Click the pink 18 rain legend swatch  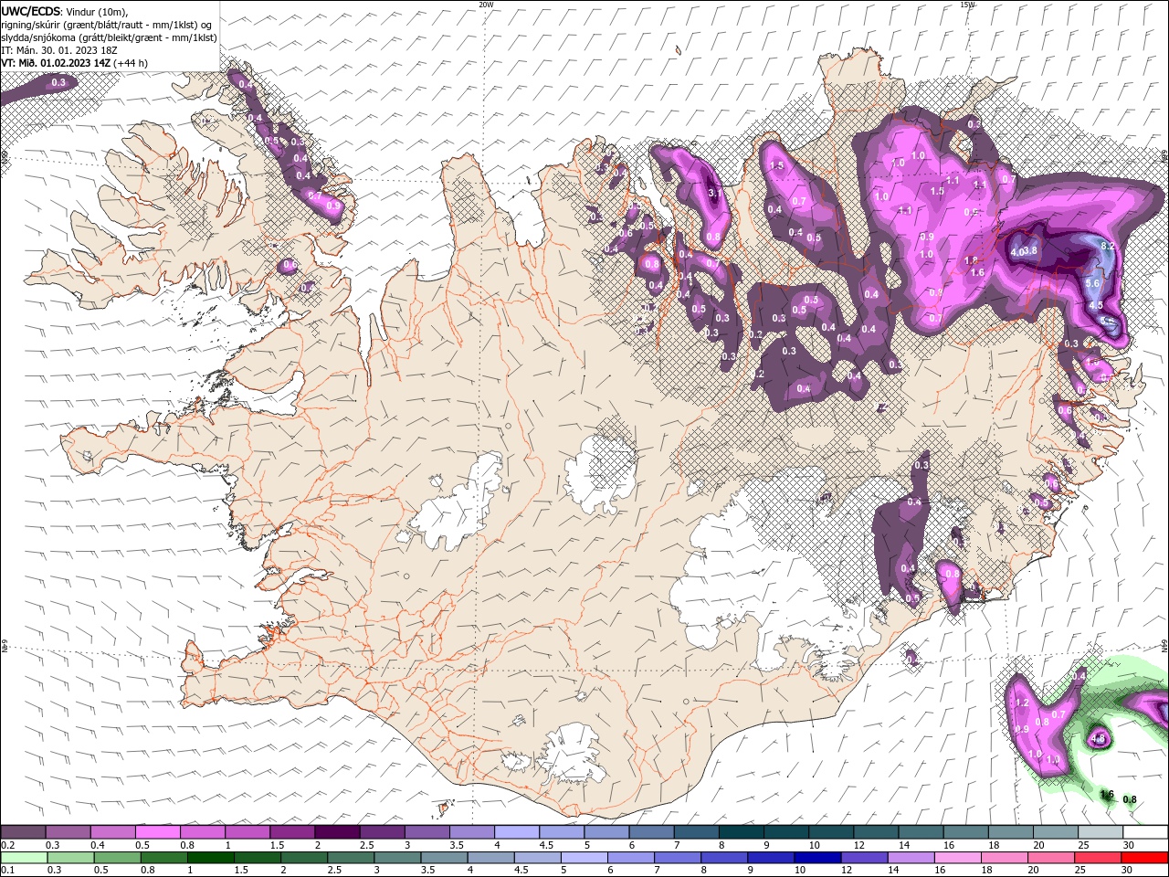[x=1006, y=857]
